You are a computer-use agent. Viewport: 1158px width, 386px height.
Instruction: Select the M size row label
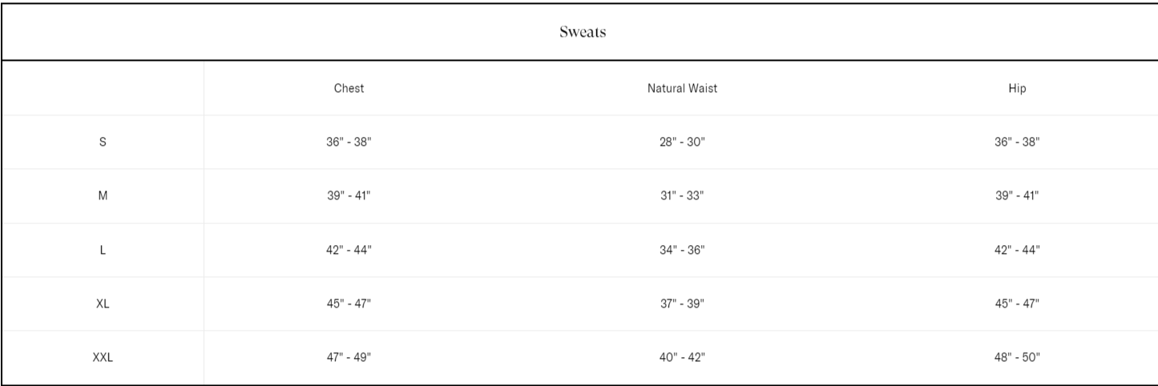pyautogui.click(x=103, y=196)
